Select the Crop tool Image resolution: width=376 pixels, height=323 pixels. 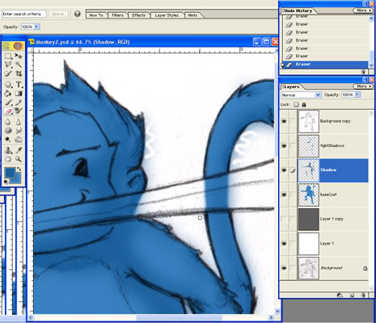19,73
